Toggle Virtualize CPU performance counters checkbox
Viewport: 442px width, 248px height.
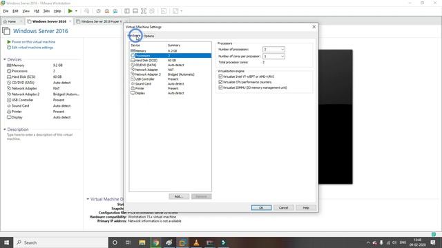pyautogui.click(x=220, y=82)
